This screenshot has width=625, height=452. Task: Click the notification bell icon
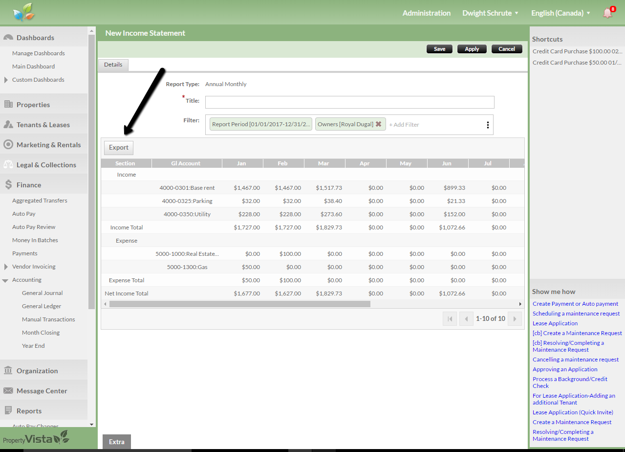point(607,13)
